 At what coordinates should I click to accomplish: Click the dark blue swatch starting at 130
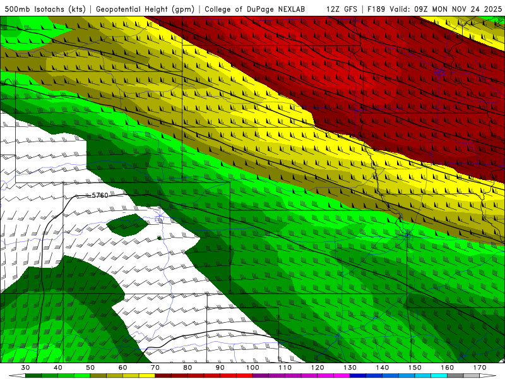click(x=358, y=376)
